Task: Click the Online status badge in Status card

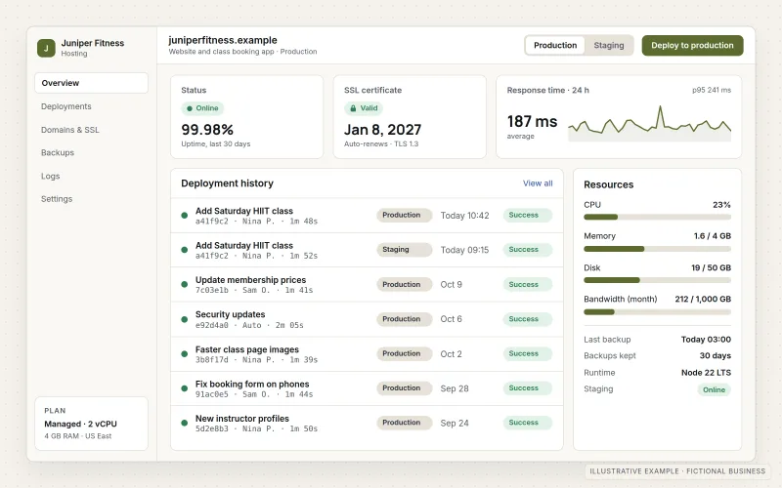Action: click(x=202, y=108)
